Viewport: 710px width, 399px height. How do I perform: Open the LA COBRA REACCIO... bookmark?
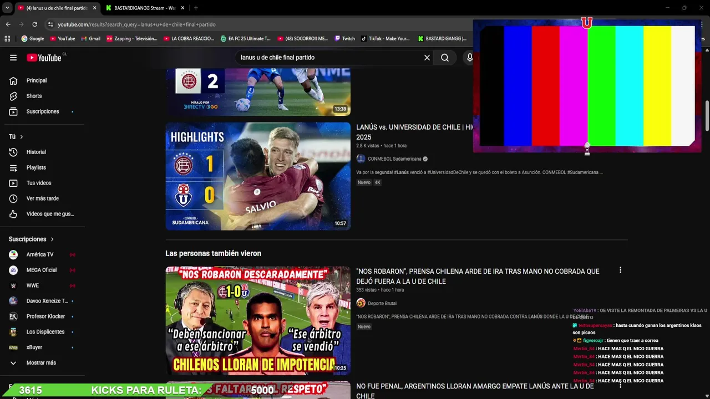point(189,39)
